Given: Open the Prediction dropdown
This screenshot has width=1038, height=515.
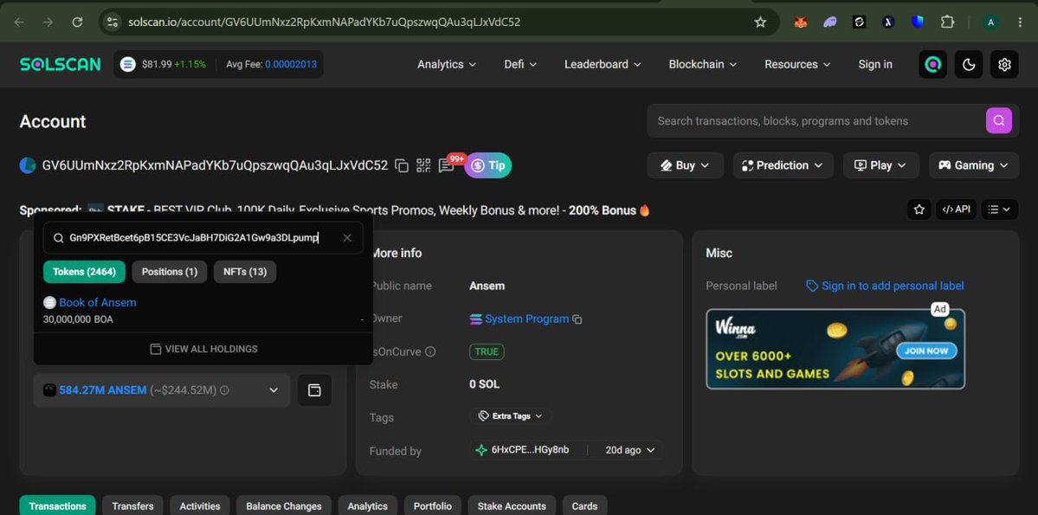Looking at the screenshot, I should (x=783, y=165).
